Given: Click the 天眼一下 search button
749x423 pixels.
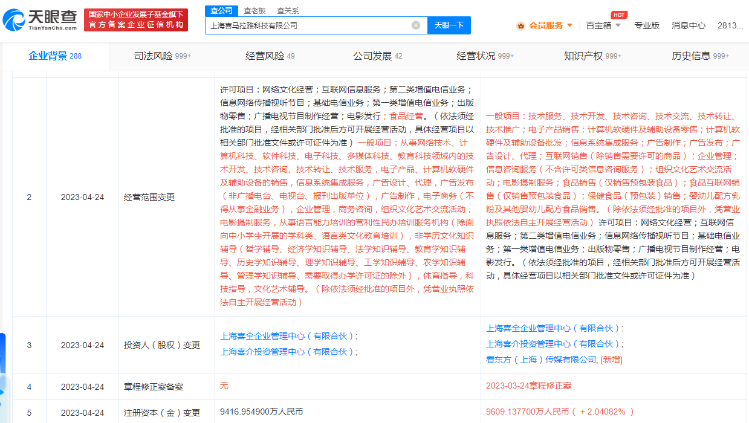Looking at the screenshot, I should [449, 25].
